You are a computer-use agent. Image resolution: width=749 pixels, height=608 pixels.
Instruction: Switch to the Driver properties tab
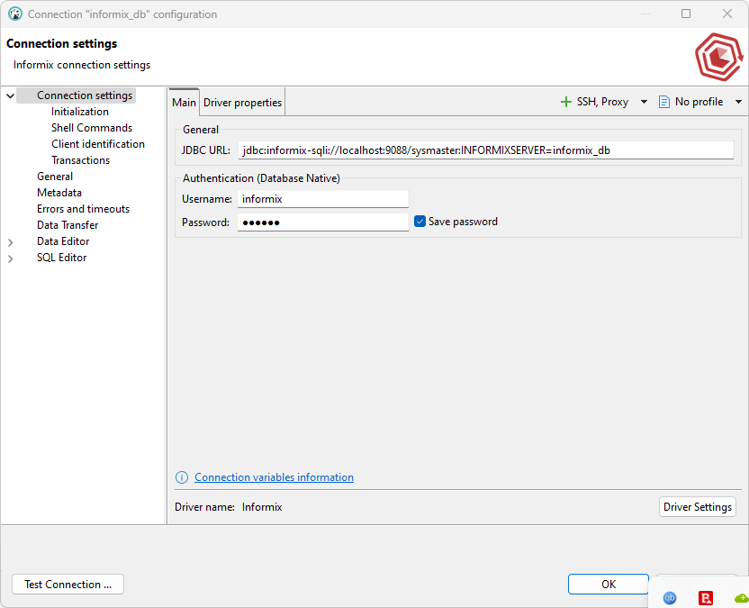click(242, 103)
